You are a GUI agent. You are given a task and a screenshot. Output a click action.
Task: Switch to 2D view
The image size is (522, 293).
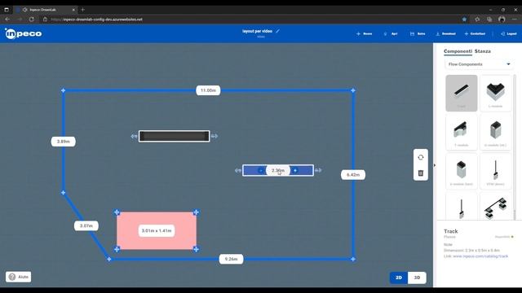(x=399, y=278)
